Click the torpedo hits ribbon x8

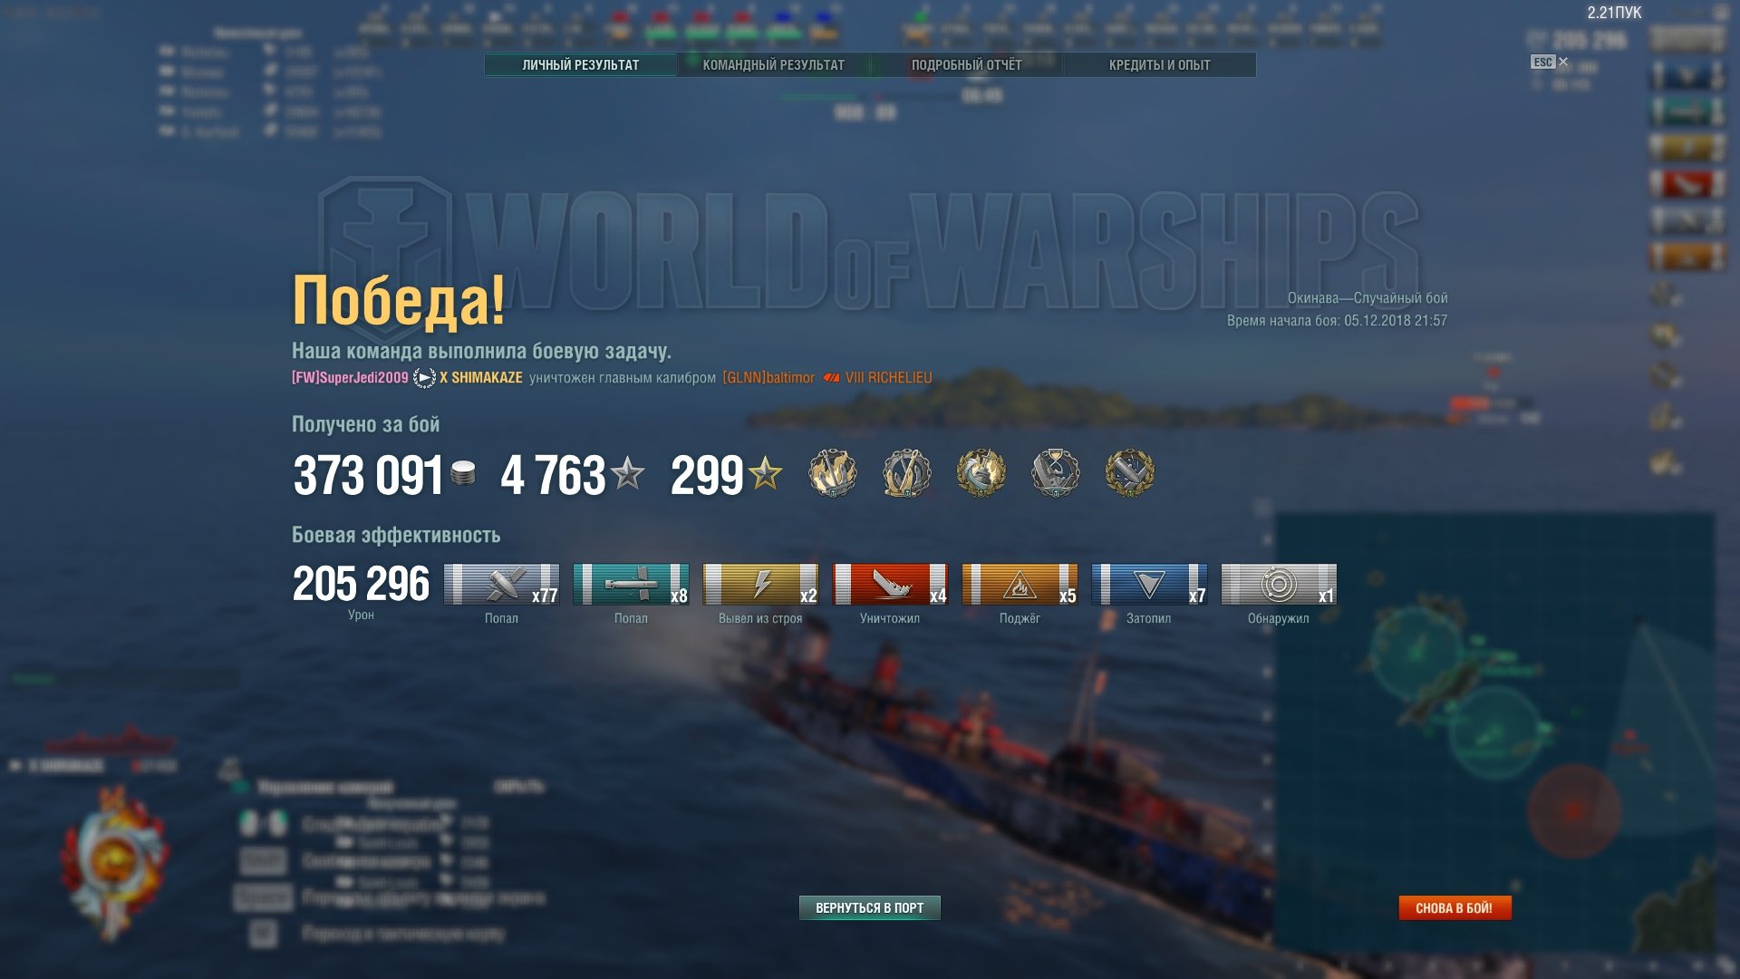click(631, 585)
